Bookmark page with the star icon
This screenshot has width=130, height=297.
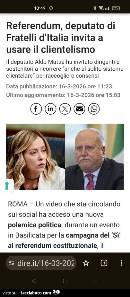coord(86,263)
